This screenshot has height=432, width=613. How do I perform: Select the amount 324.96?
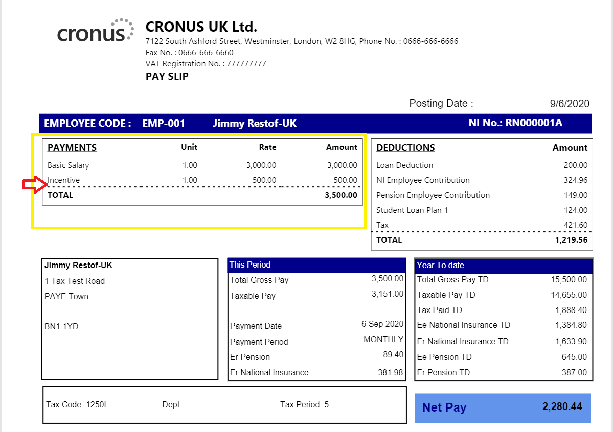pos(576,180)
